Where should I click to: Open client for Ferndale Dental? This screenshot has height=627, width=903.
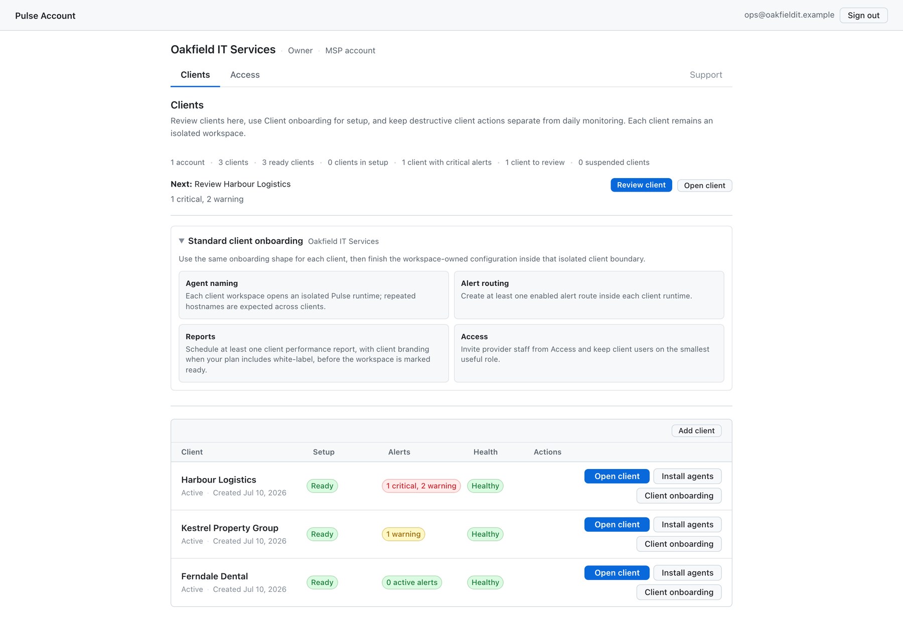pyautogui.click(x=617, y=573)
